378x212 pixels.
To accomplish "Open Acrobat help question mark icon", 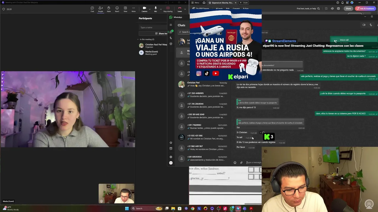I will pyautogui.click(x=338, y=3).
